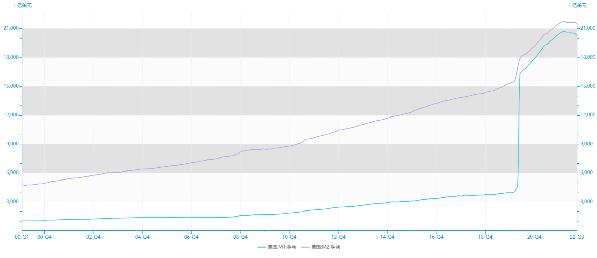The image size is (597, 258).
Task: Click the right axis 3,000 label
Action: [587, 202]
